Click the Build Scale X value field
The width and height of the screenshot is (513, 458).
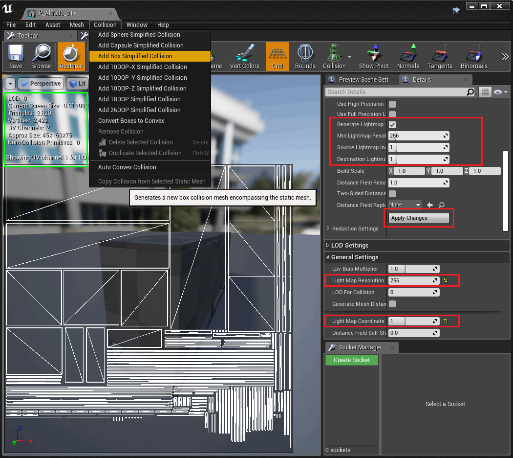409,171
